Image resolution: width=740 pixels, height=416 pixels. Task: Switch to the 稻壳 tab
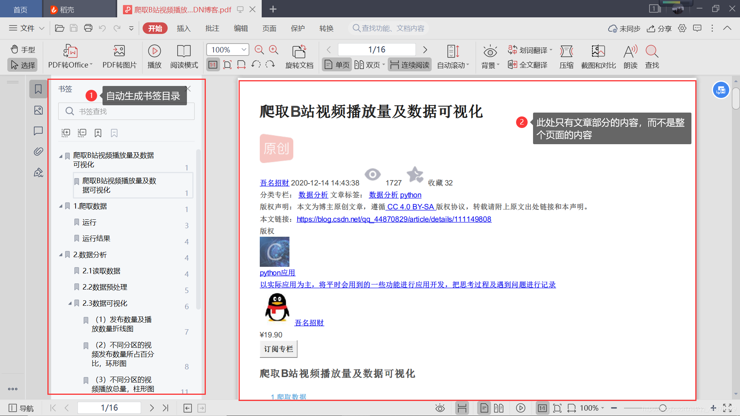(x=79, y=9)
